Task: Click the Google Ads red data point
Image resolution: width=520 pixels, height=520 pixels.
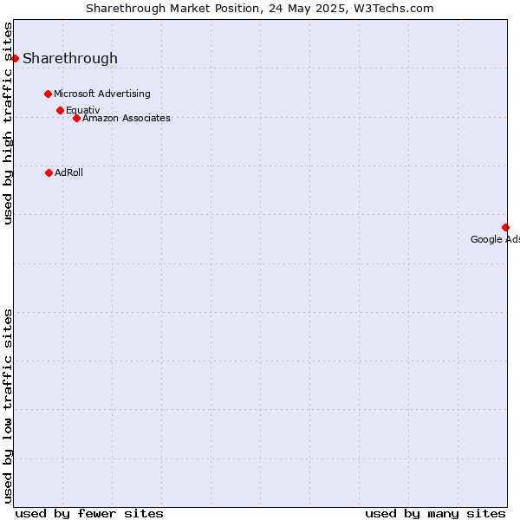Action: [505, 227]
